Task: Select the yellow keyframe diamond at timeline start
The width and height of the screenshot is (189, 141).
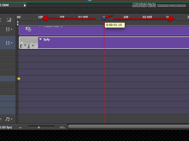Action: coord(19,79)
